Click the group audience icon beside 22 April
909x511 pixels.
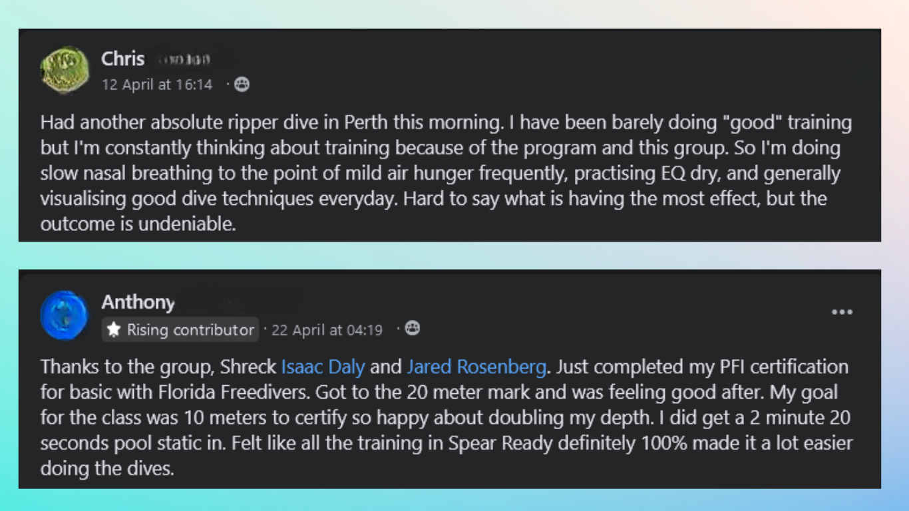(413, 328)
